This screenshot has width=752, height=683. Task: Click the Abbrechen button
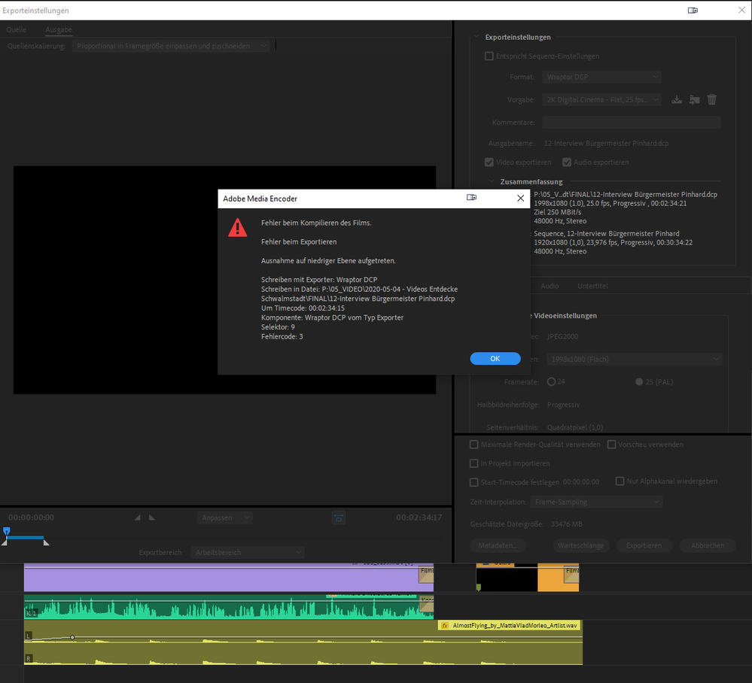pos(708,545)
